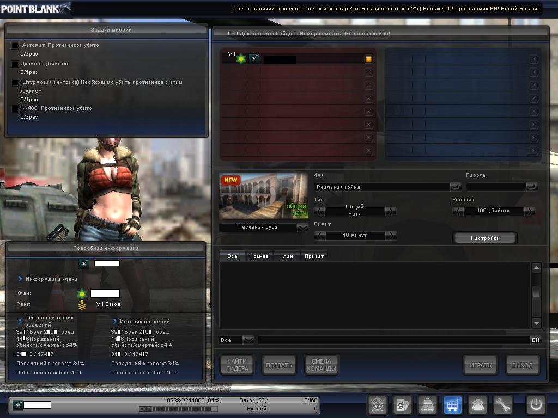Screen dimensions: 558x418
Task: Toggle the 'Двойное убийство' mission checkbox
Action: point(15,64)
